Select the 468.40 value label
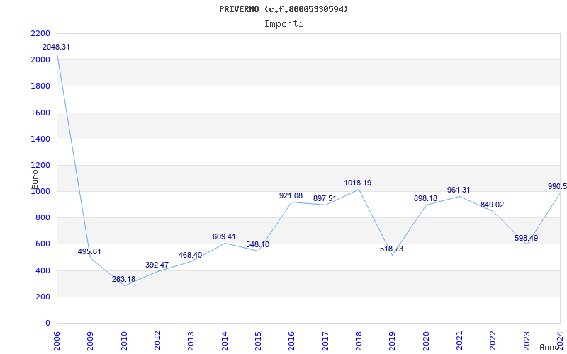Screen dimensions: 567x354 (x=190, y=255)
